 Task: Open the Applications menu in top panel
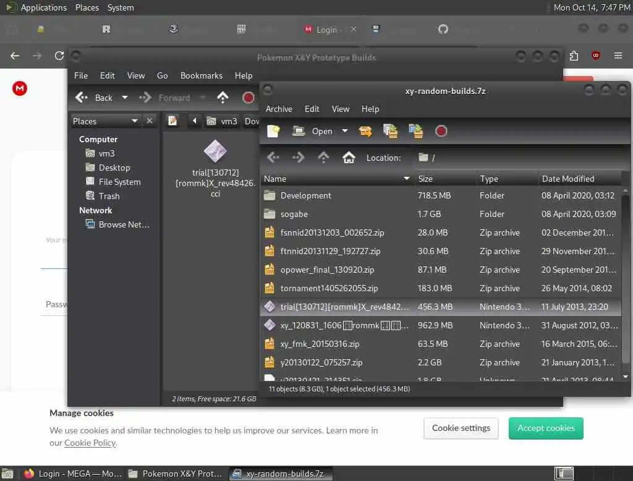click(36, 7)
